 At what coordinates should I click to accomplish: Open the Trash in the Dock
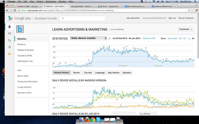[118, 119]
